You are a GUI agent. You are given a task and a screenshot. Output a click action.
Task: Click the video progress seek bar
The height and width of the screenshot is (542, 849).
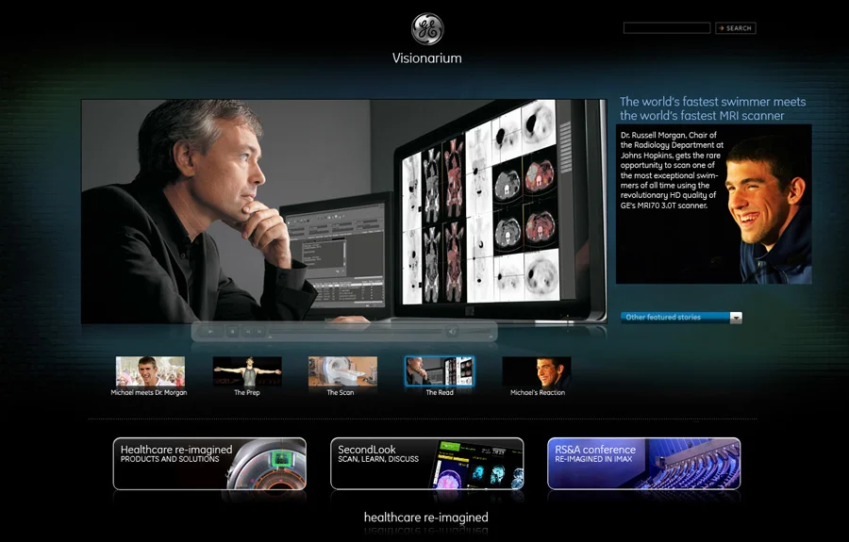[x=356, y=331]
